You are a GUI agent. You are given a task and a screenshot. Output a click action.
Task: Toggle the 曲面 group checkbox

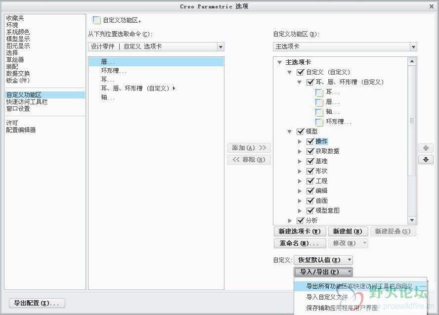click(310, 201)
